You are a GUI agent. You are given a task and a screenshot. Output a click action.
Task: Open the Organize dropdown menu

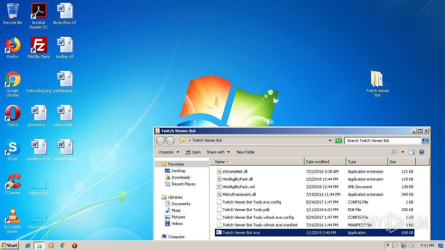click(x=169, y=152)
